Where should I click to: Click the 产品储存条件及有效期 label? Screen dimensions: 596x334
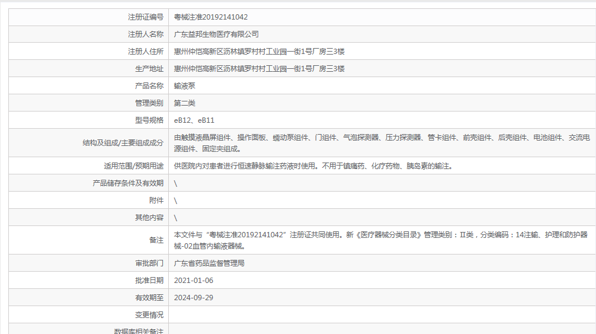128,183
